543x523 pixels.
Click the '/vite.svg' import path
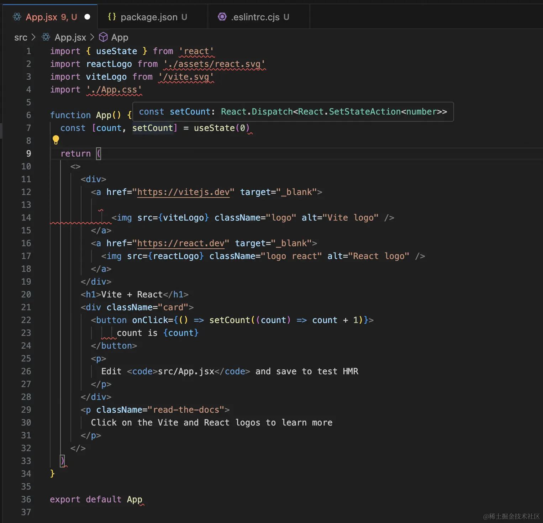[186, 77]
